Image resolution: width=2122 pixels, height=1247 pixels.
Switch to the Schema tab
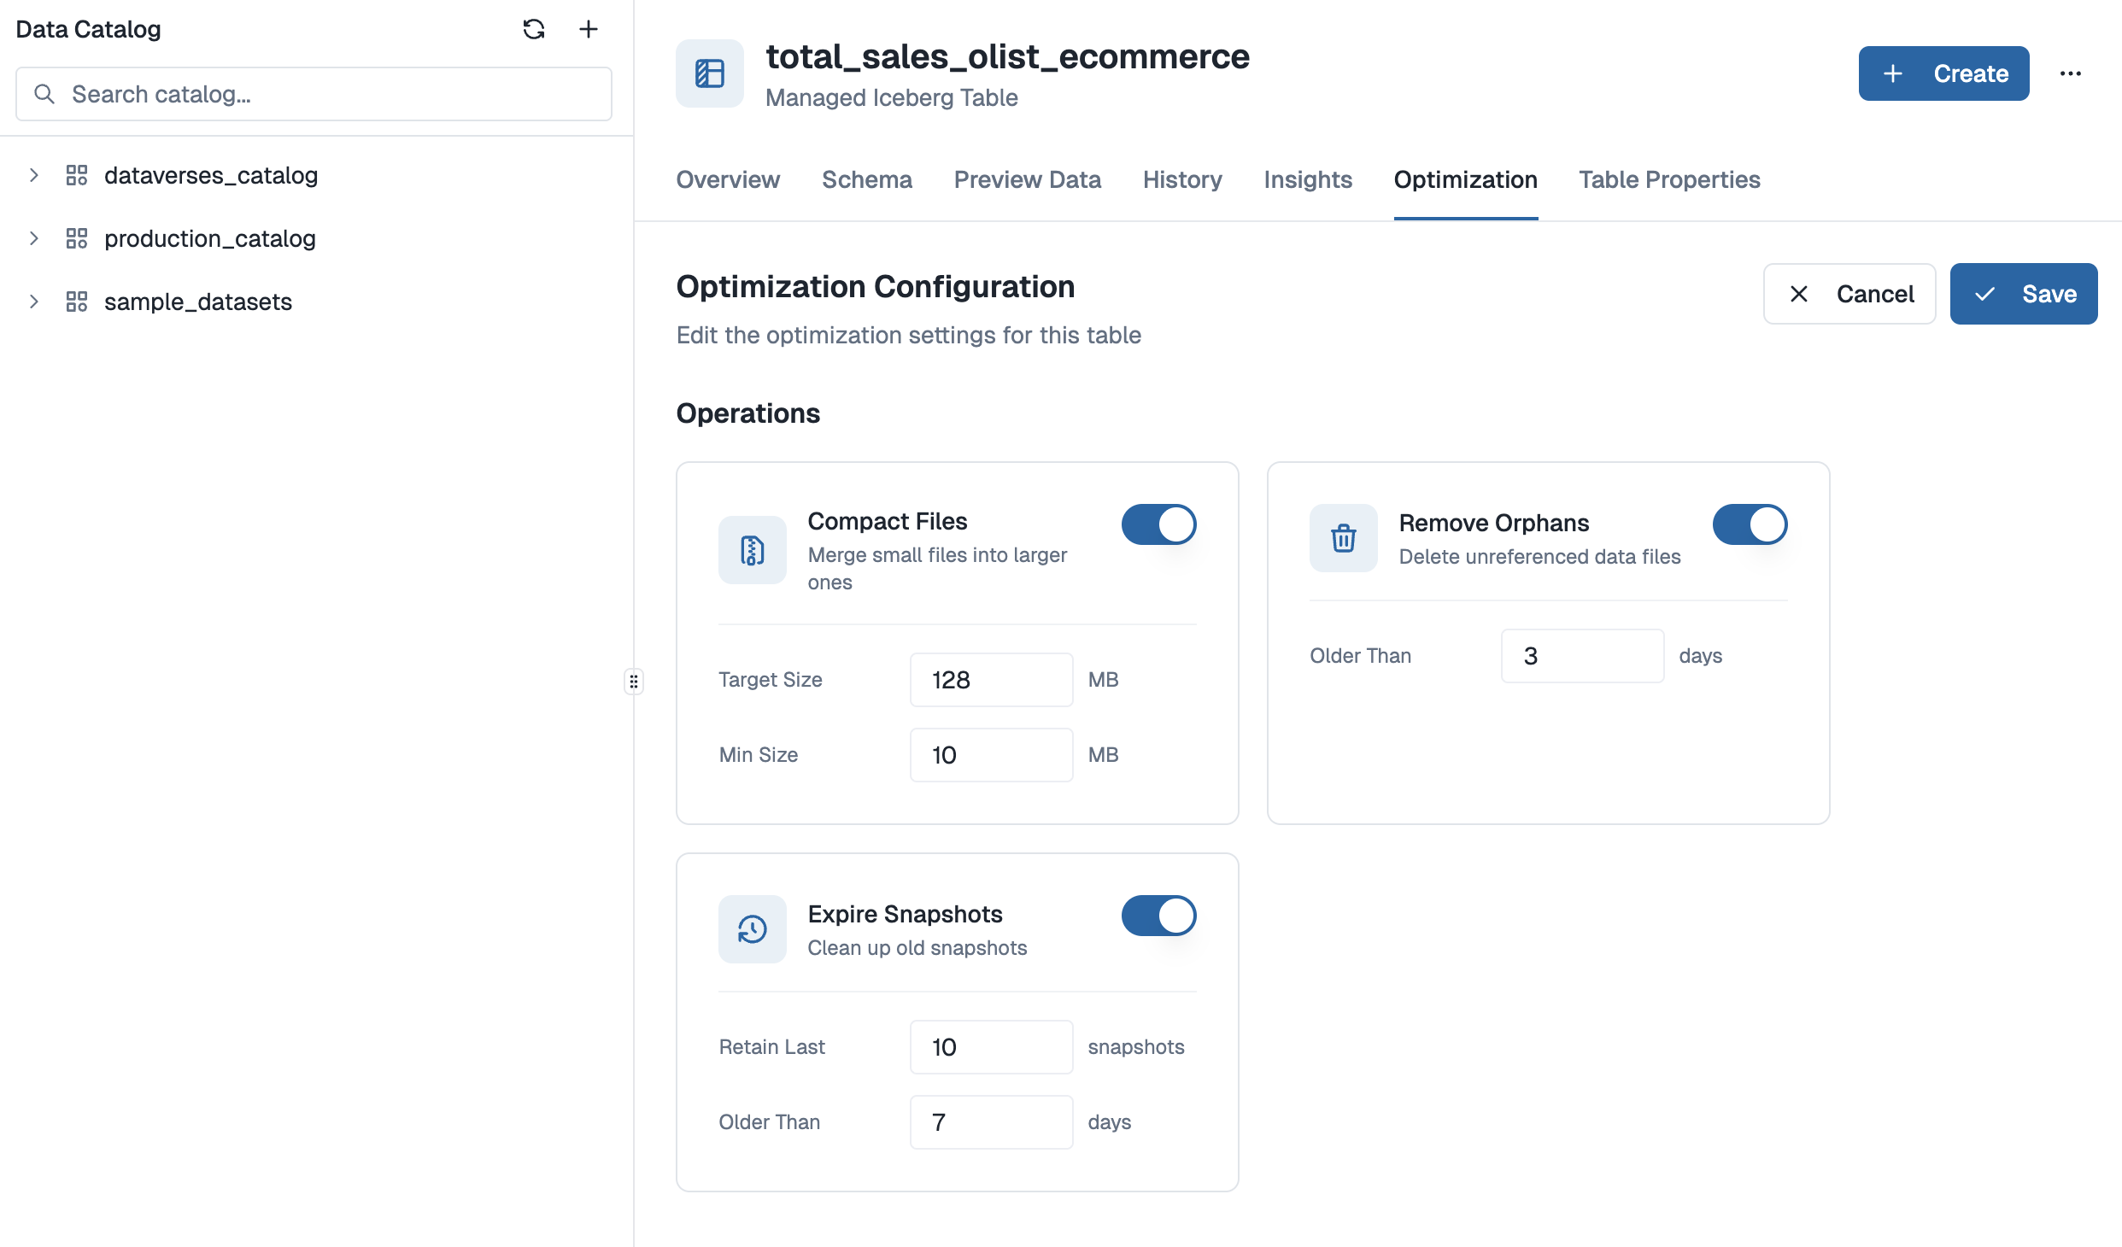pos(867,179)
